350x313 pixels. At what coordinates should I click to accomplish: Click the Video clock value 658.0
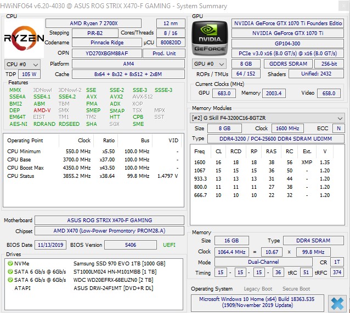[329, 93]
